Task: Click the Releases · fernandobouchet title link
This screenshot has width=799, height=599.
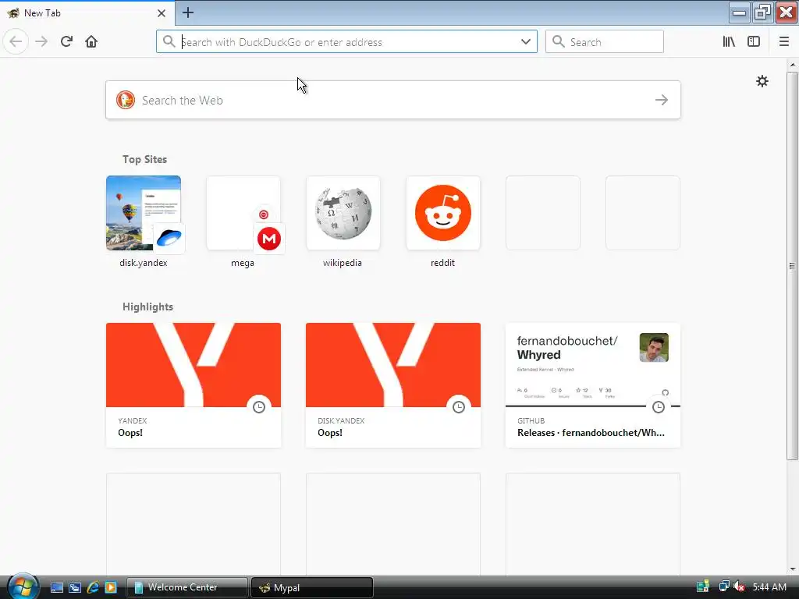Action: (x=591, y=433)
